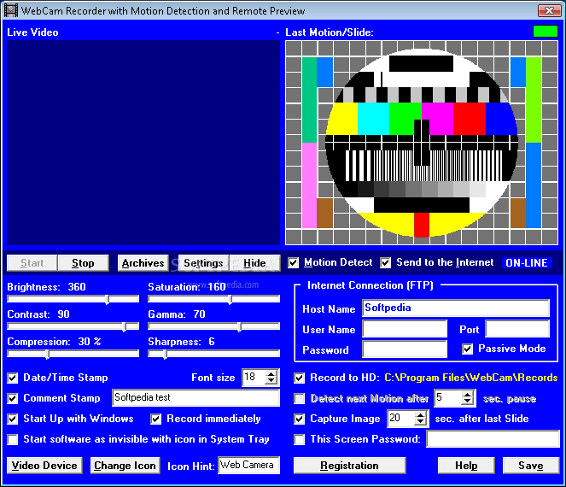Click the film icon in the title bar
Screen dimensions: 566x487
(10, 10)
